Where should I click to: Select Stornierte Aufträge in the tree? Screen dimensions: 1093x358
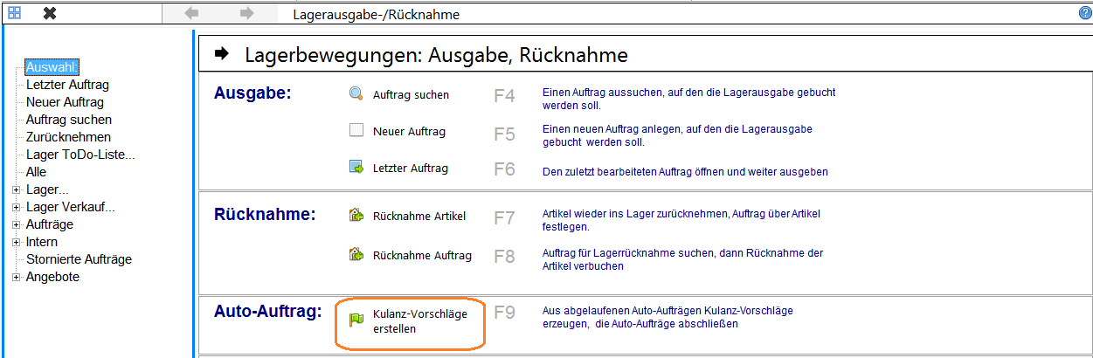coord(80,259)
